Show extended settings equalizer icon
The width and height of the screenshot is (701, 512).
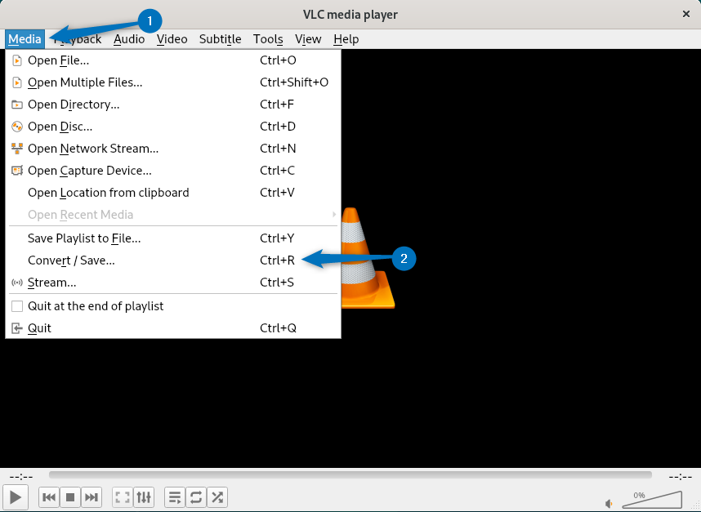(144, 496)
